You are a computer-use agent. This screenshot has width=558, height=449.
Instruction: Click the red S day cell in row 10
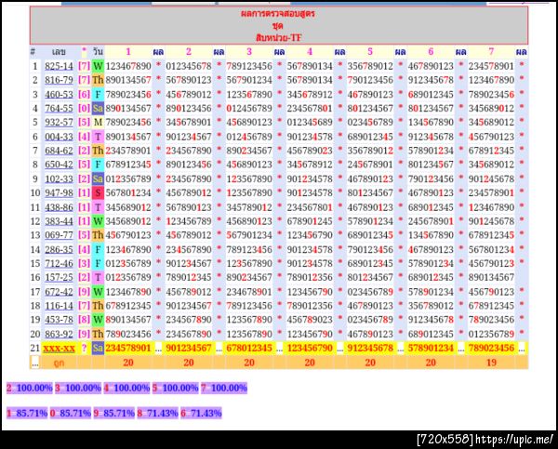point(98,192)
